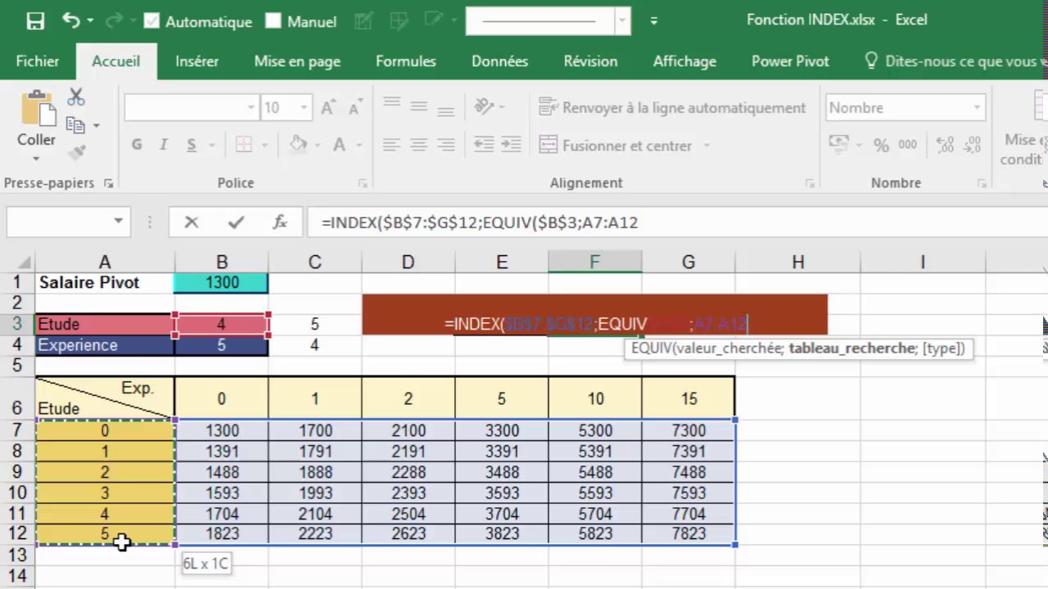
Task: Confirm formula with the check mark
Action: coord(237,222)
